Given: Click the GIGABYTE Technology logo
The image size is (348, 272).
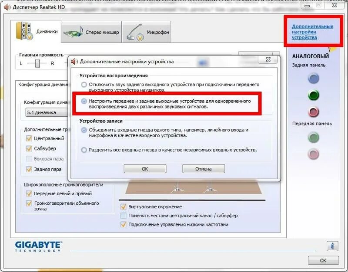Looking at the screenshot, I should point(39,246).
